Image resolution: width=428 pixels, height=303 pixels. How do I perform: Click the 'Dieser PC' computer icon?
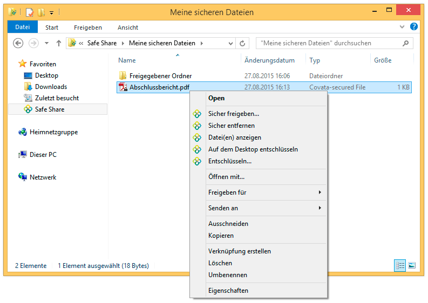coord(22,155)
